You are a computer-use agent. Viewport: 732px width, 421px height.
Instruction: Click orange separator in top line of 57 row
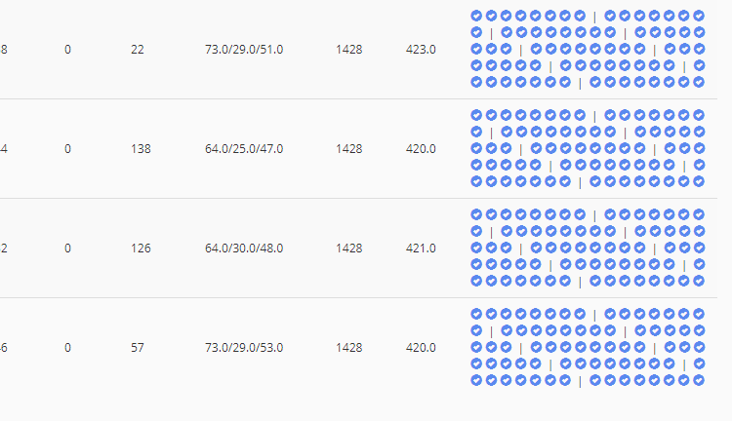pos(594,315)
